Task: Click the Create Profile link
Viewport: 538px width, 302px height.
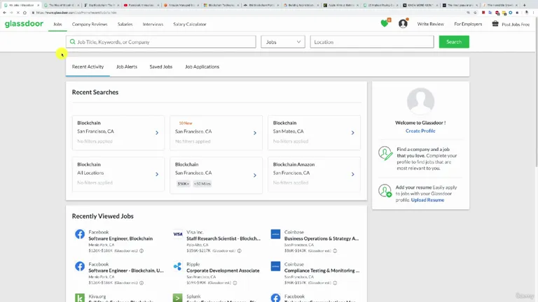Action: click(x=420, y=131)
